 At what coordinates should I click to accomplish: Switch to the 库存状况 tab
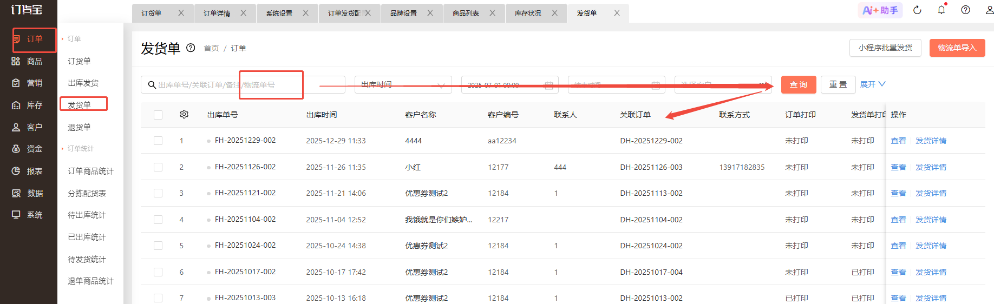[x=528, y=13]
